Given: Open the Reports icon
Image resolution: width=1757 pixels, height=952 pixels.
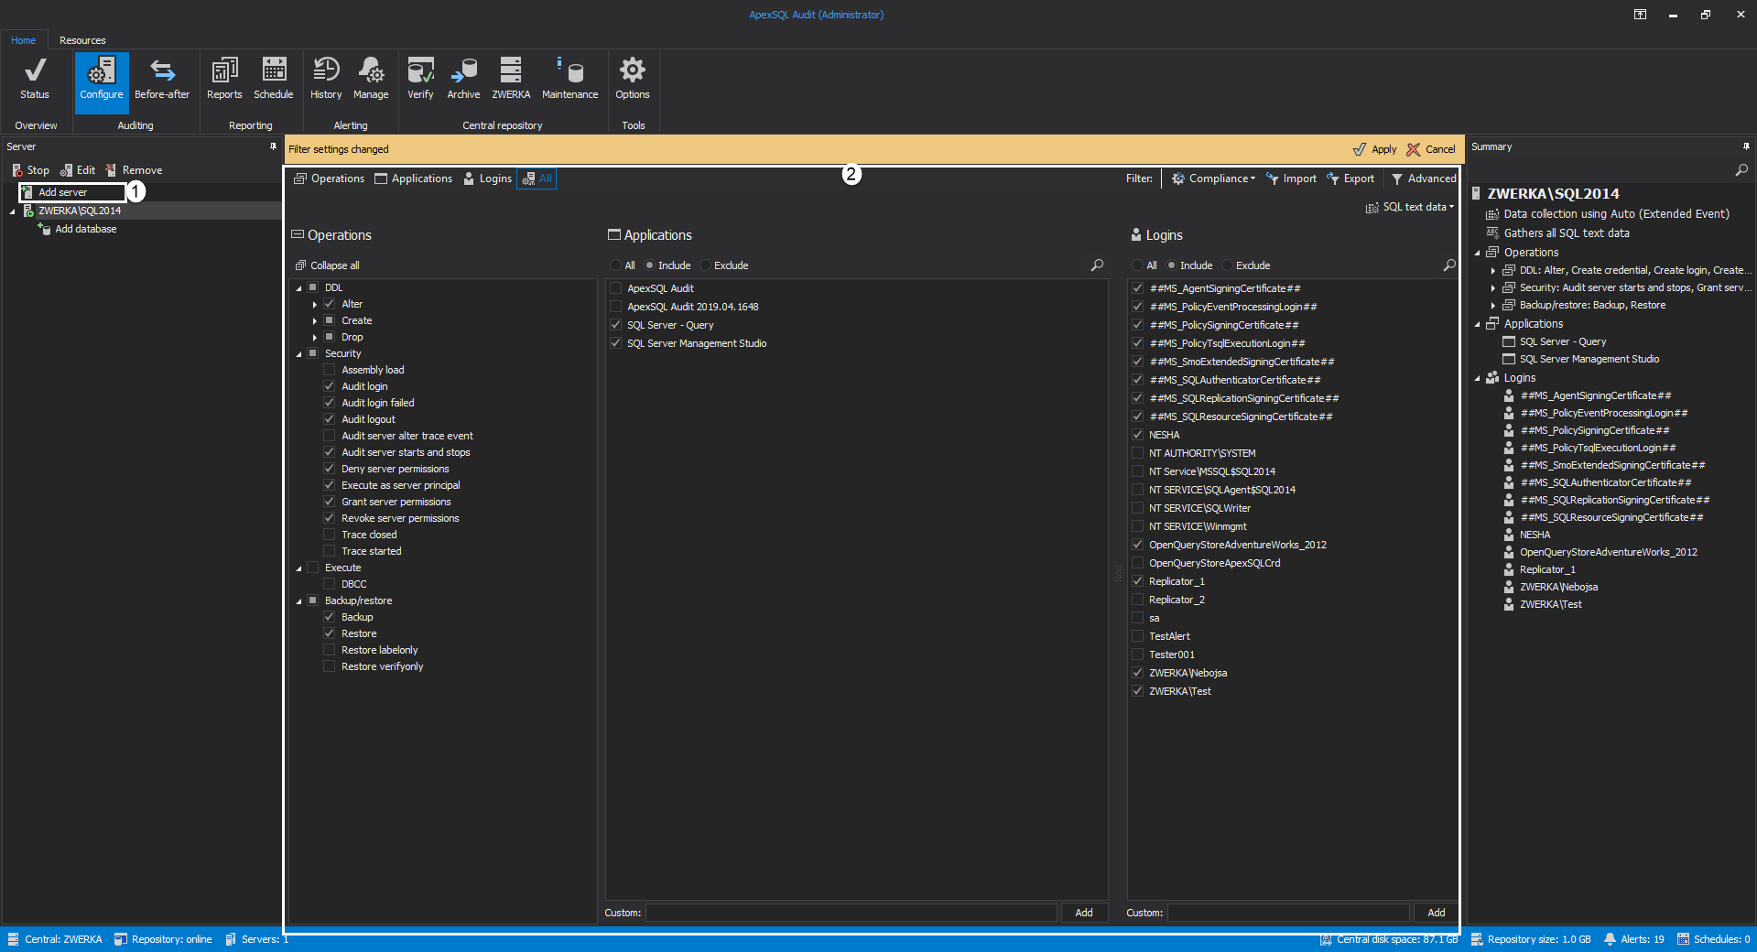Looking at the screenshot, I should [224, 79].
